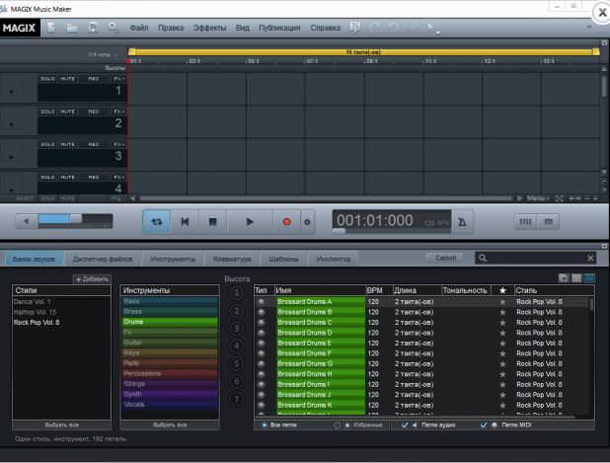Click the undo arrow in the top toolbar

(375, 28)
